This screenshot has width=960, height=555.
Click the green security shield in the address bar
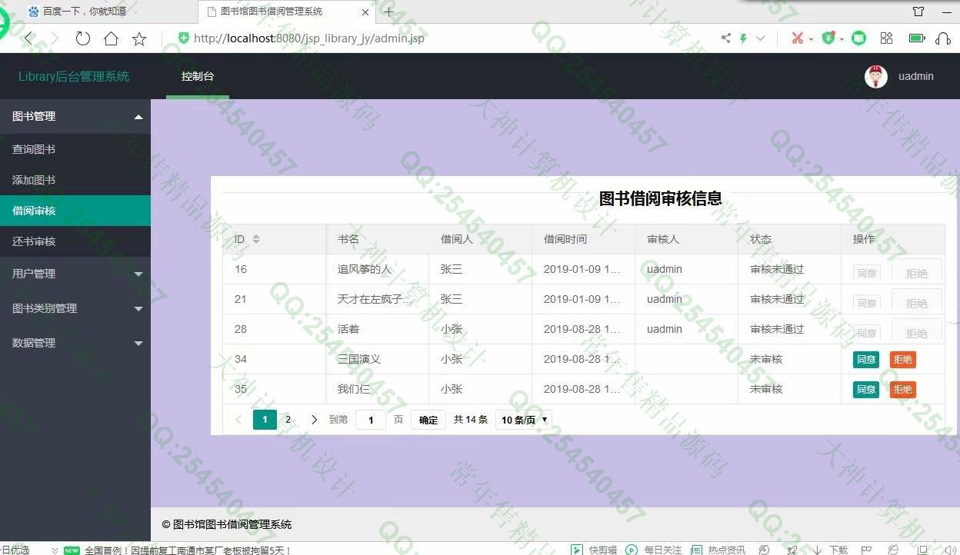click(x=183, y=38)
